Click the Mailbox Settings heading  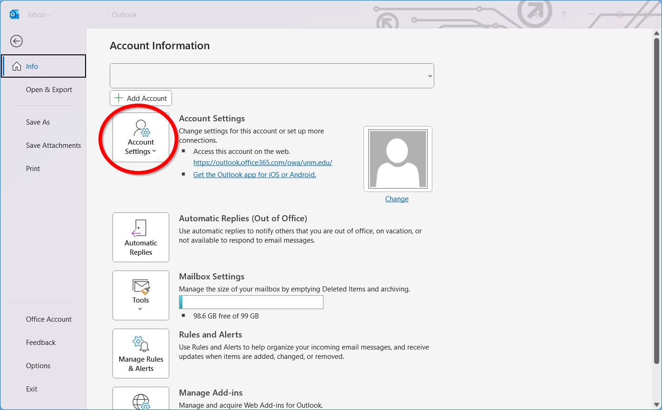(x=212, y=277)
